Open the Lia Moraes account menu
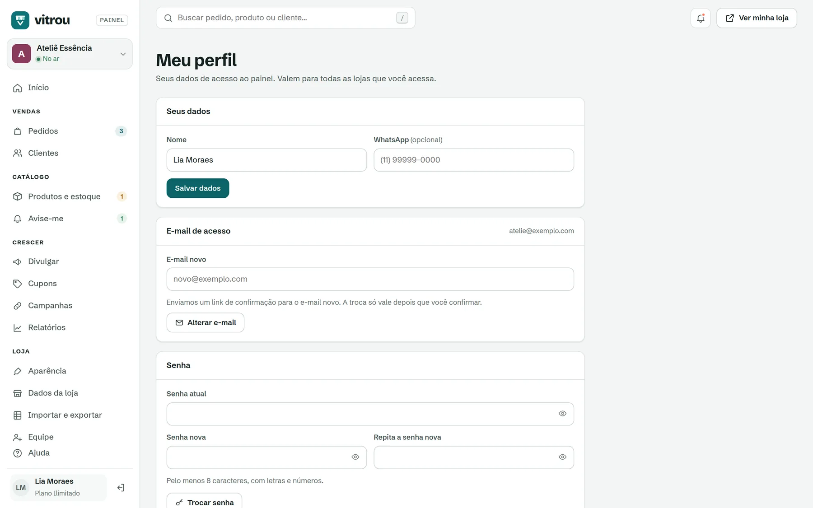813x508 pixels. click(x=58, y=488)
